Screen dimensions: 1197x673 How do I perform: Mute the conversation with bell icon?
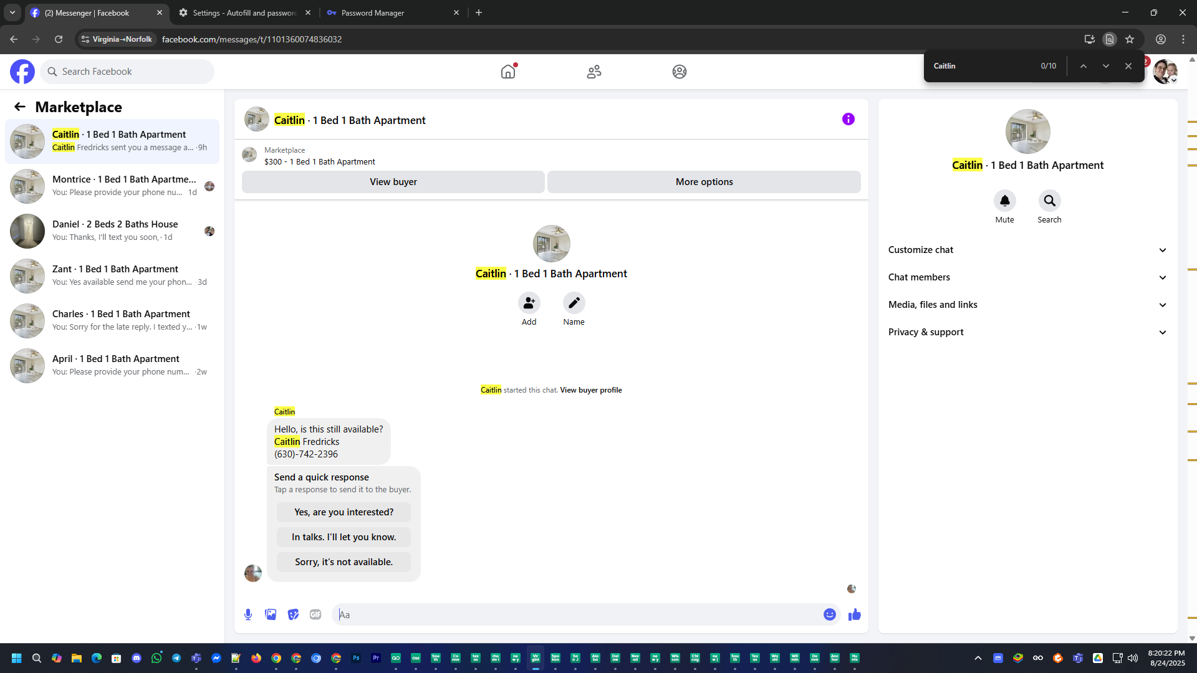[x=1004, y=201]
